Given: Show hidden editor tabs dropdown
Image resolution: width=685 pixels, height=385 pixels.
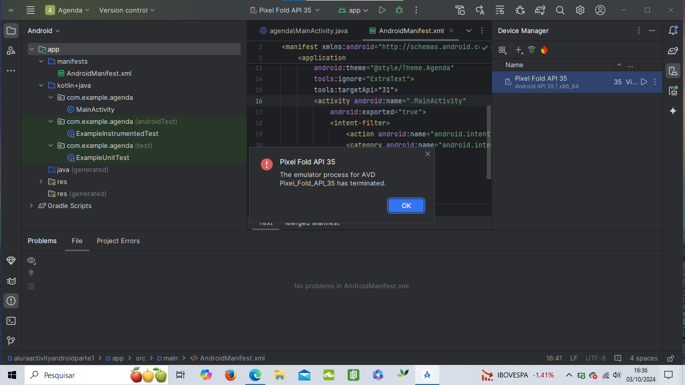Looking at the screenshot, I should pos(469,31).
